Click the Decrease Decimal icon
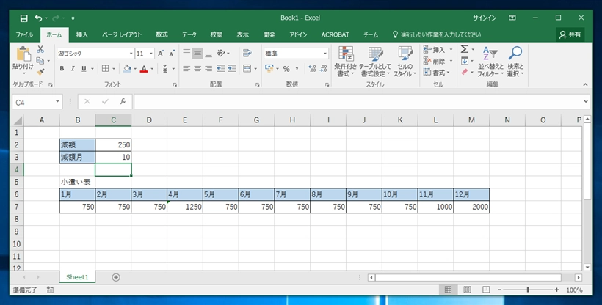This screenshot has width=602, height=305. click(323, 69)
